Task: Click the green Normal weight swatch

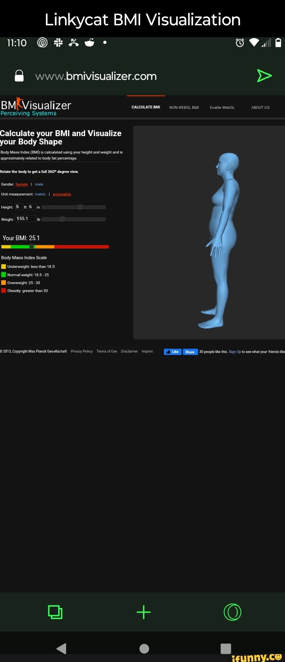Action: [4, 275]
